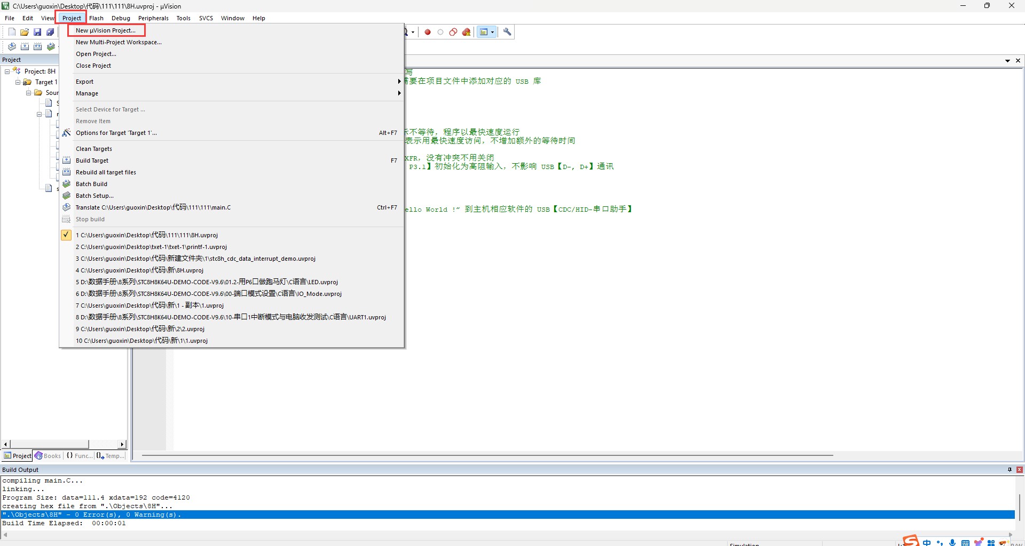Click the Translate icon in build toolbar
Image resolution: width=1025 pixels, height=546 pixels.
(x=12, y=46)
